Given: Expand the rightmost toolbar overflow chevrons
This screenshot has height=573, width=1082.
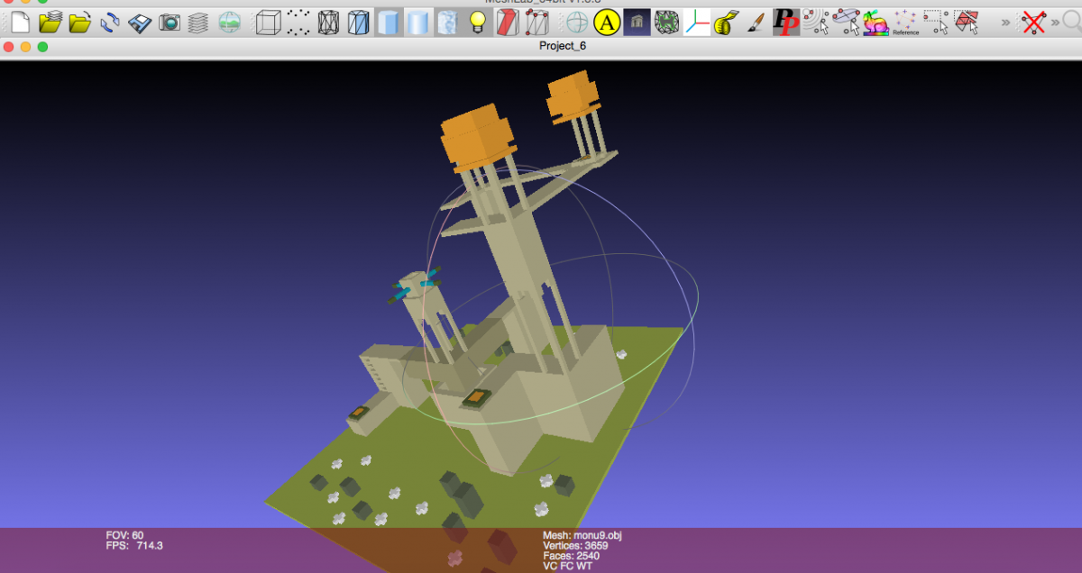Looking at the screenshot, I should click(x=1052, y=21).
